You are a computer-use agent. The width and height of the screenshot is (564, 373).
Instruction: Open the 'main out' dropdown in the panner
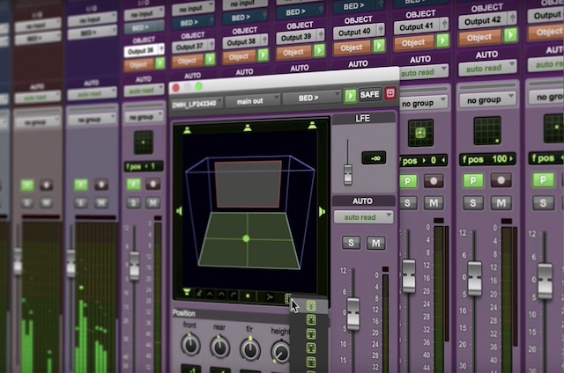point(253,101)
